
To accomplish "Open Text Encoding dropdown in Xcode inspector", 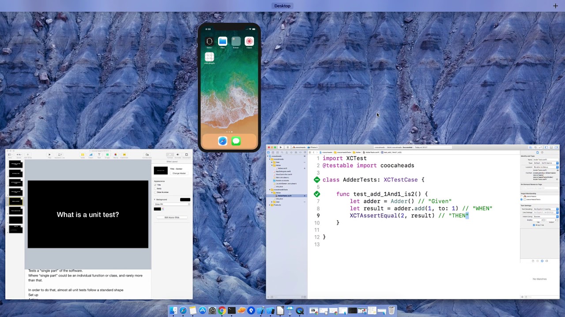I will 546,209.
